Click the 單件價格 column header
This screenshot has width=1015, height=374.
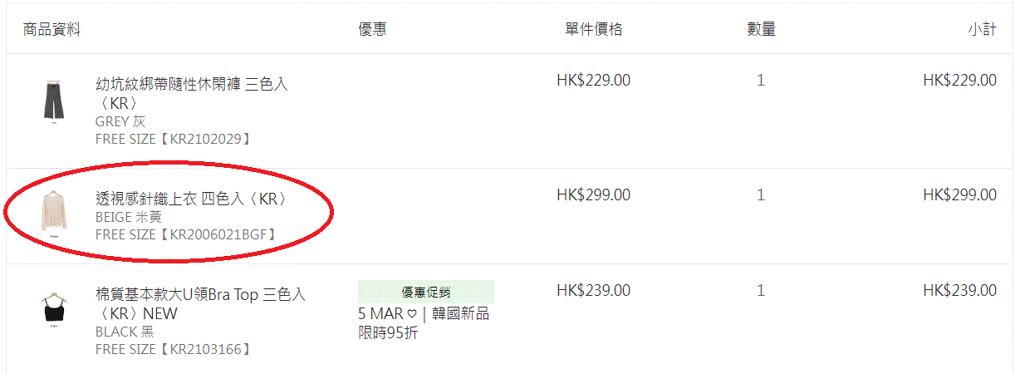(x=594, y=30)
